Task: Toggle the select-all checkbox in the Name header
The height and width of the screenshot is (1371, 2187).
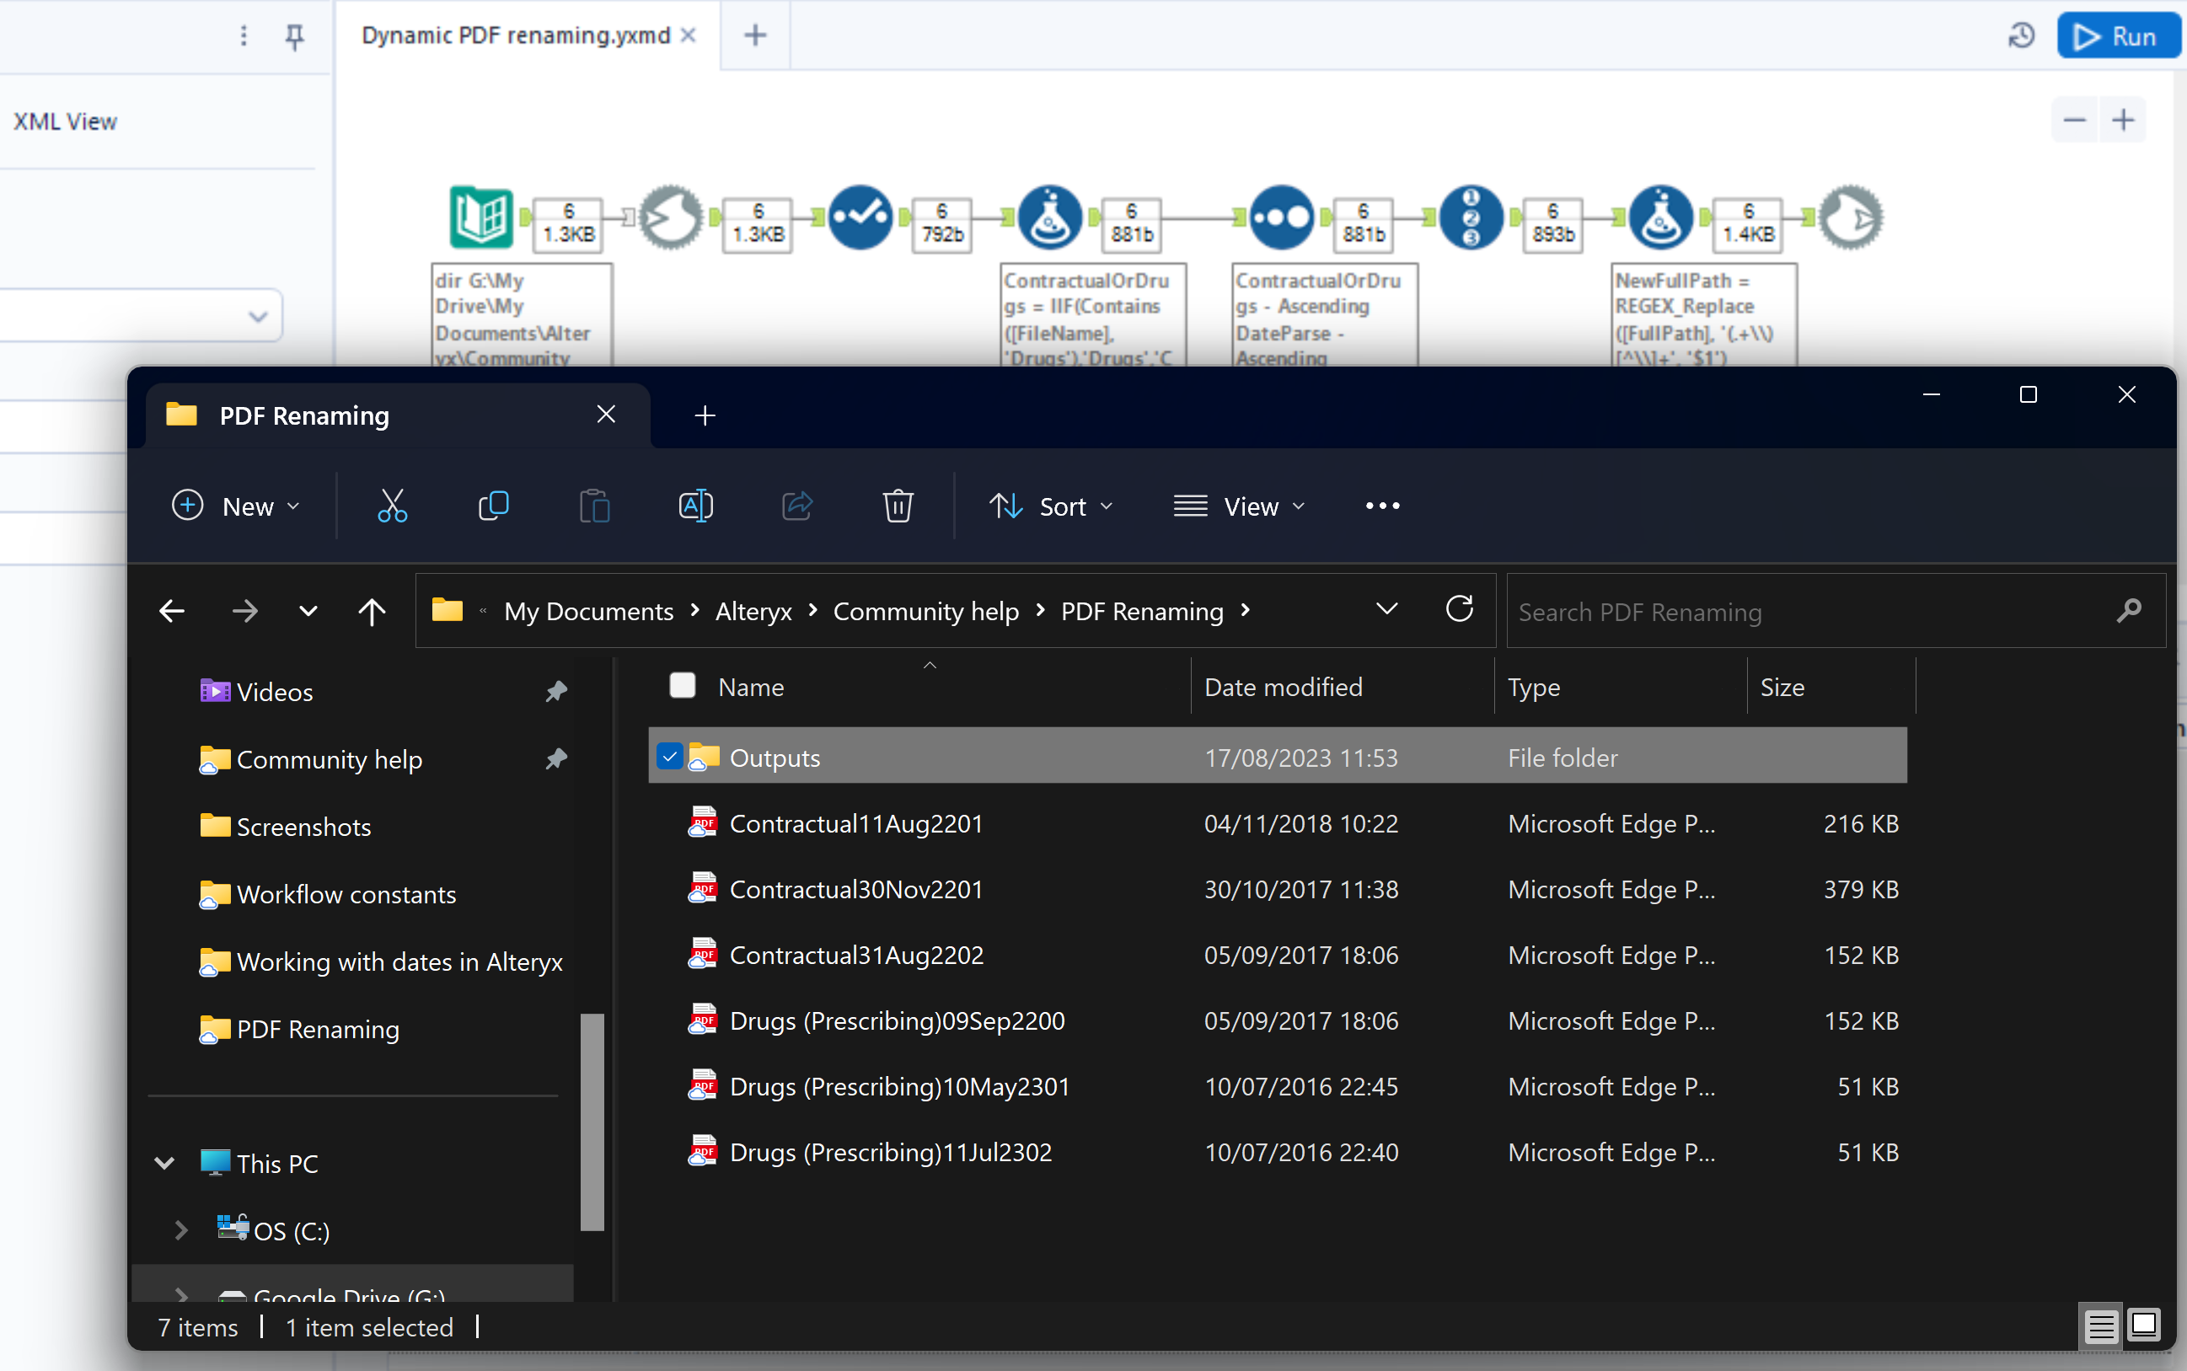Action: click(680, 686)
